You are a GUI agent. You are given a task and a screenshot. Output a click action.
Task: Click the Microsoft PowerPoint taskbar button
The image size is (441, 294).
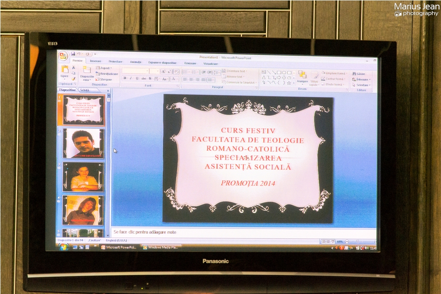[119, 248]
